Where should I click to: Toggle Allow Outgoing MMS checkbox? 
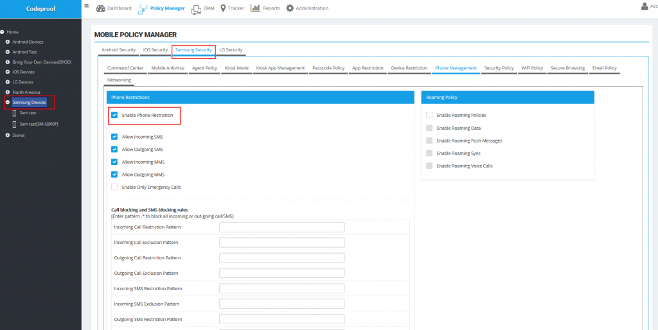(x=114, y=175)
